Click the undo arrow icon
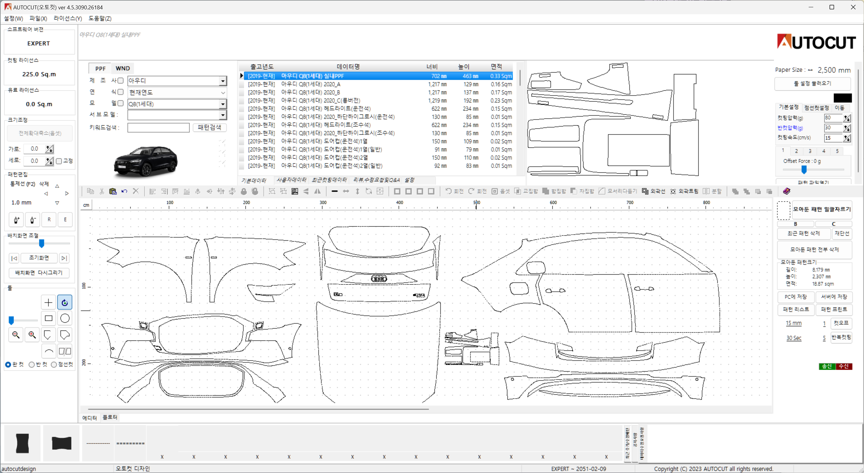Viewport: 864px width, 473px height. (124, 191)
